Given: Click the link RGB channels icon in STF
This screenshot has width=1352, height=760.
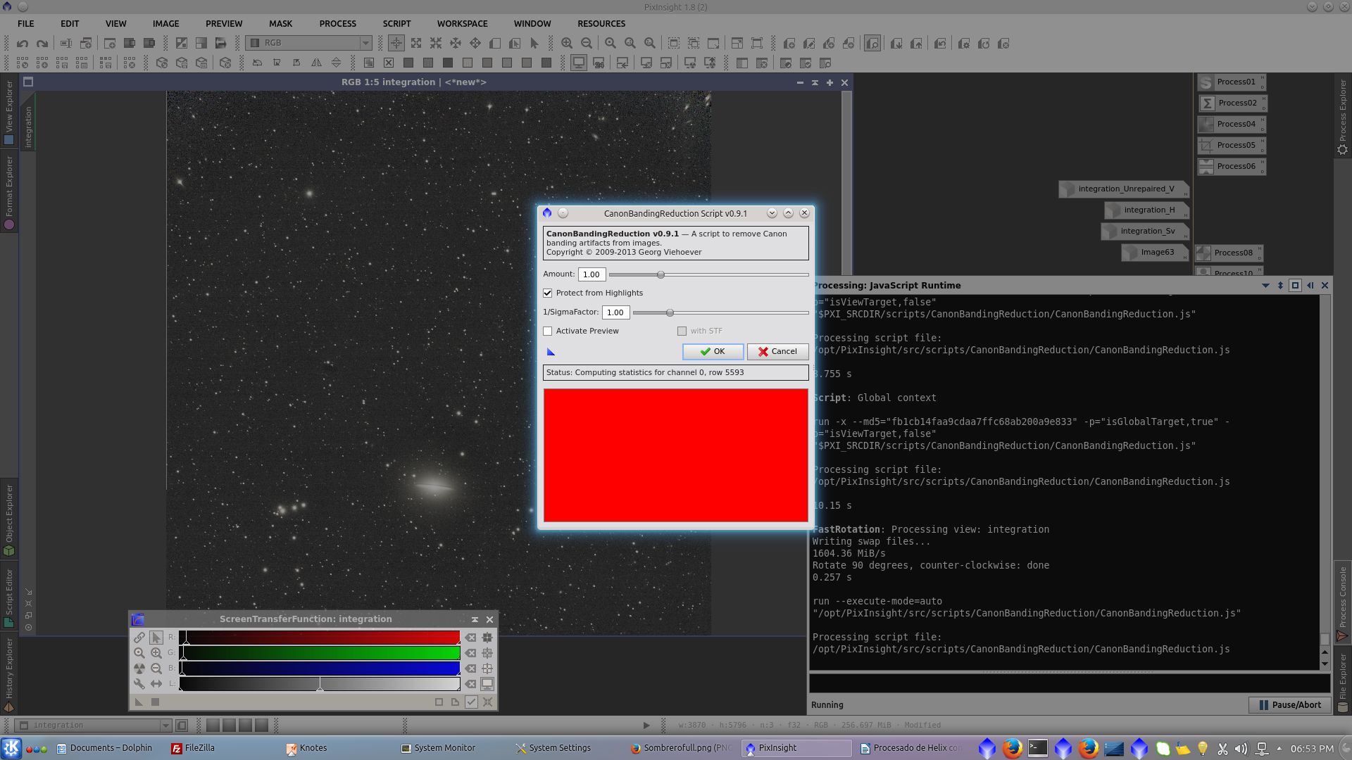Looking at the screenshot, I should (x=139, y=638).
